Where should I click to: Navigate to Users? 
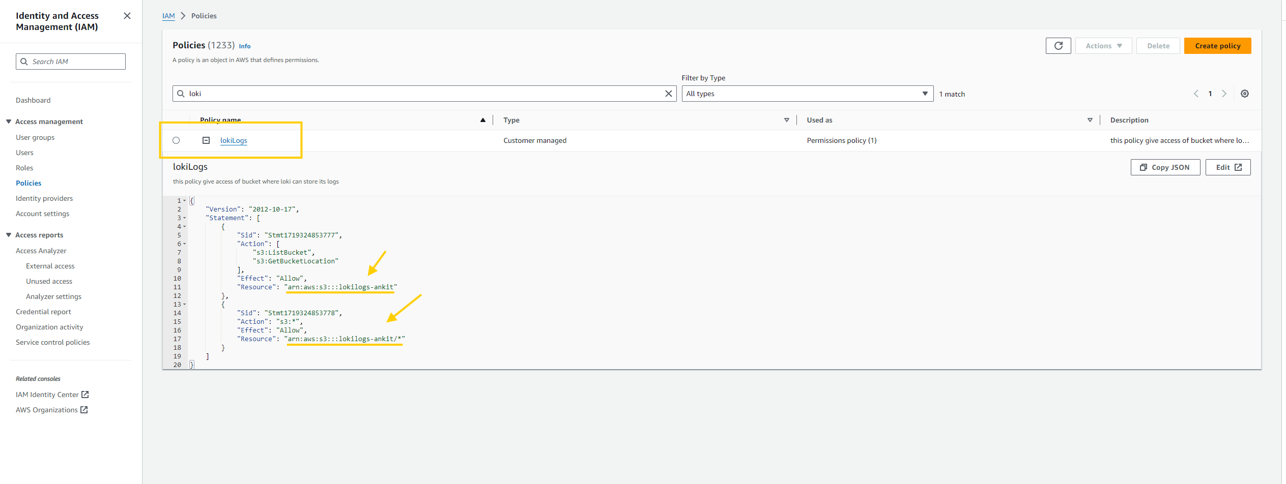[x=24, y=153]
